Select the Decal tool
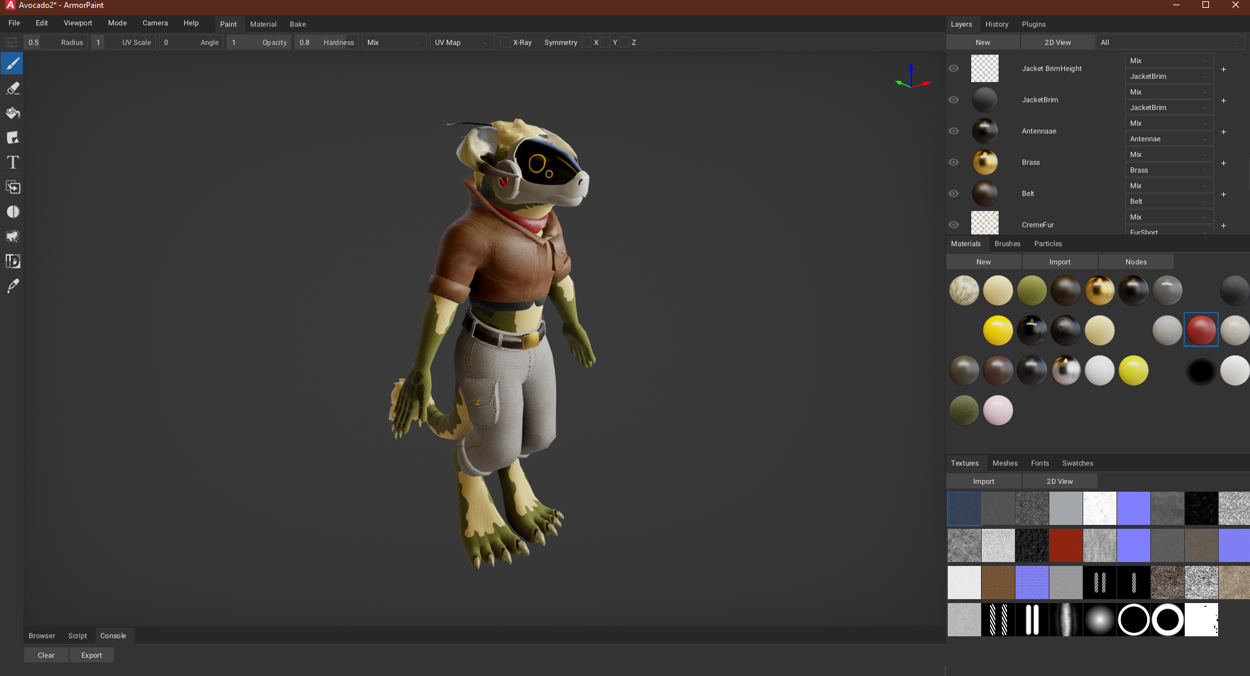 click(x=12, y=137)
